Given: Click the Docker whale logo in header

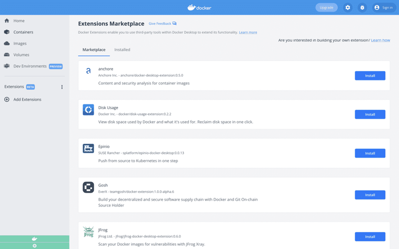Looking at the screenshot, I should tap(199, 8).
